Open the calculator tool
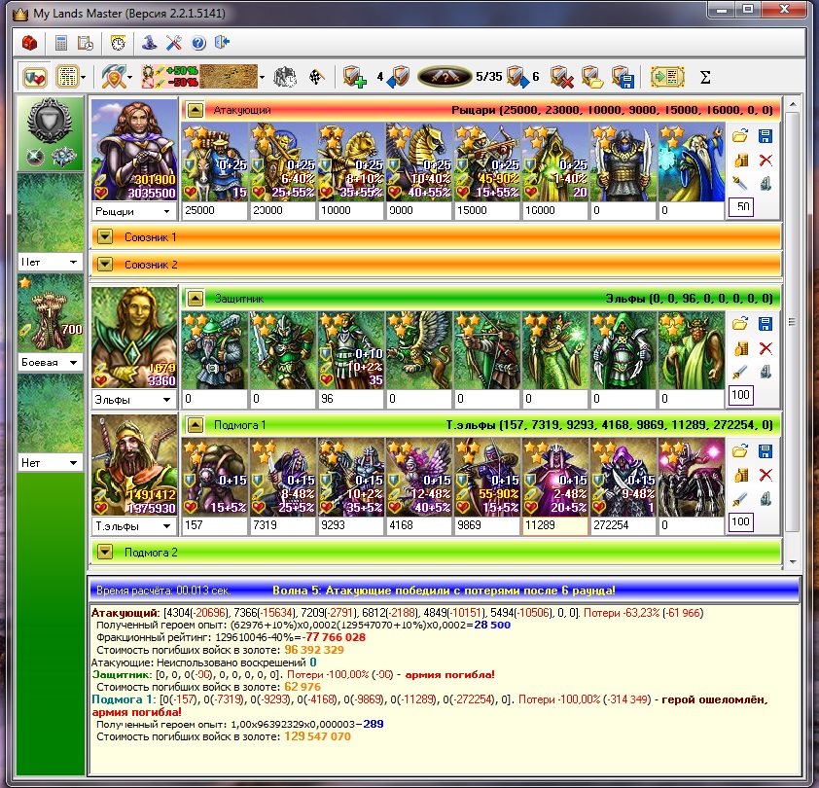Viewport: 819px width, 788px height. pyautogui.click(x=61, y=43)
